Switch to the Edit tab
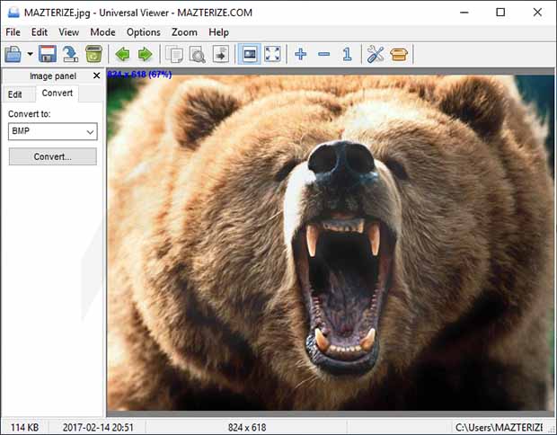Image resolution: width=557 pixels, height=435 pixels. tap(15, 94)
